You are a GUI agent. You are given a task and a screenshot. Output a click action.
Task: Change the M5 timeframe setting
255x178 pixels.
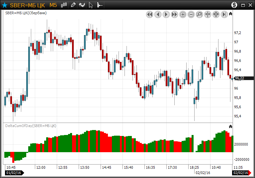click(x=53, y=5)
